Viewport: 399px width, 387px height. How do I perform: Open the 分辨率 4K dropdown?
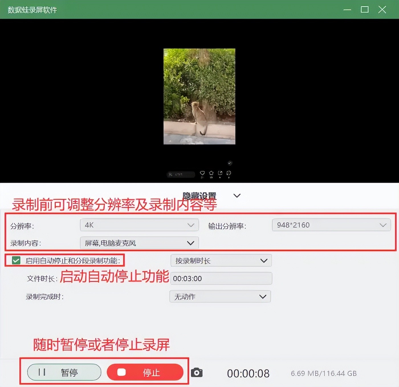pos(139,225)
